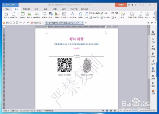159x114 pixels.
Task: Switch to the 页面布局 tab
Action: click(x=26, y=9)
